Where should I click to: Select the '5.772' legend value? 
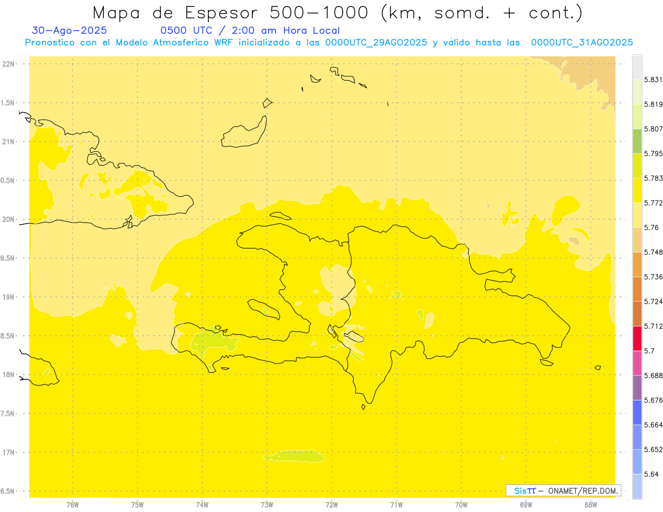(x=653, y=203)
